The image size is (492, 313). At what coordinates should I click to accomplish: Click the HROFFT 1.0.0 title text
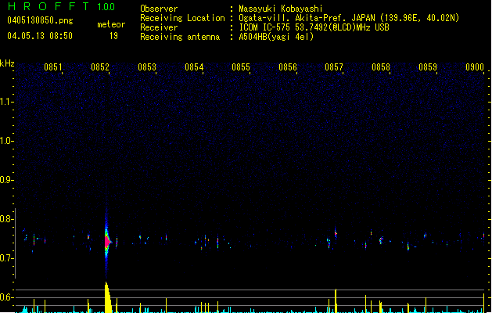click(61, 6)
